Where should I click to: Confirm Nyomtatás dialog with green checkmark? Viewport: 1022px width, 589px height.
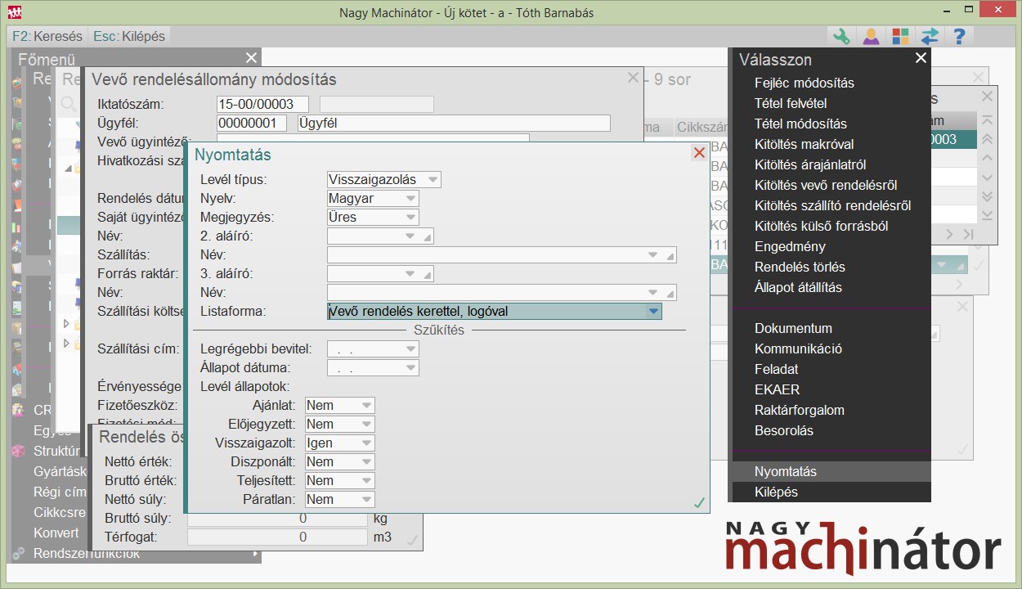pos(698,503)
